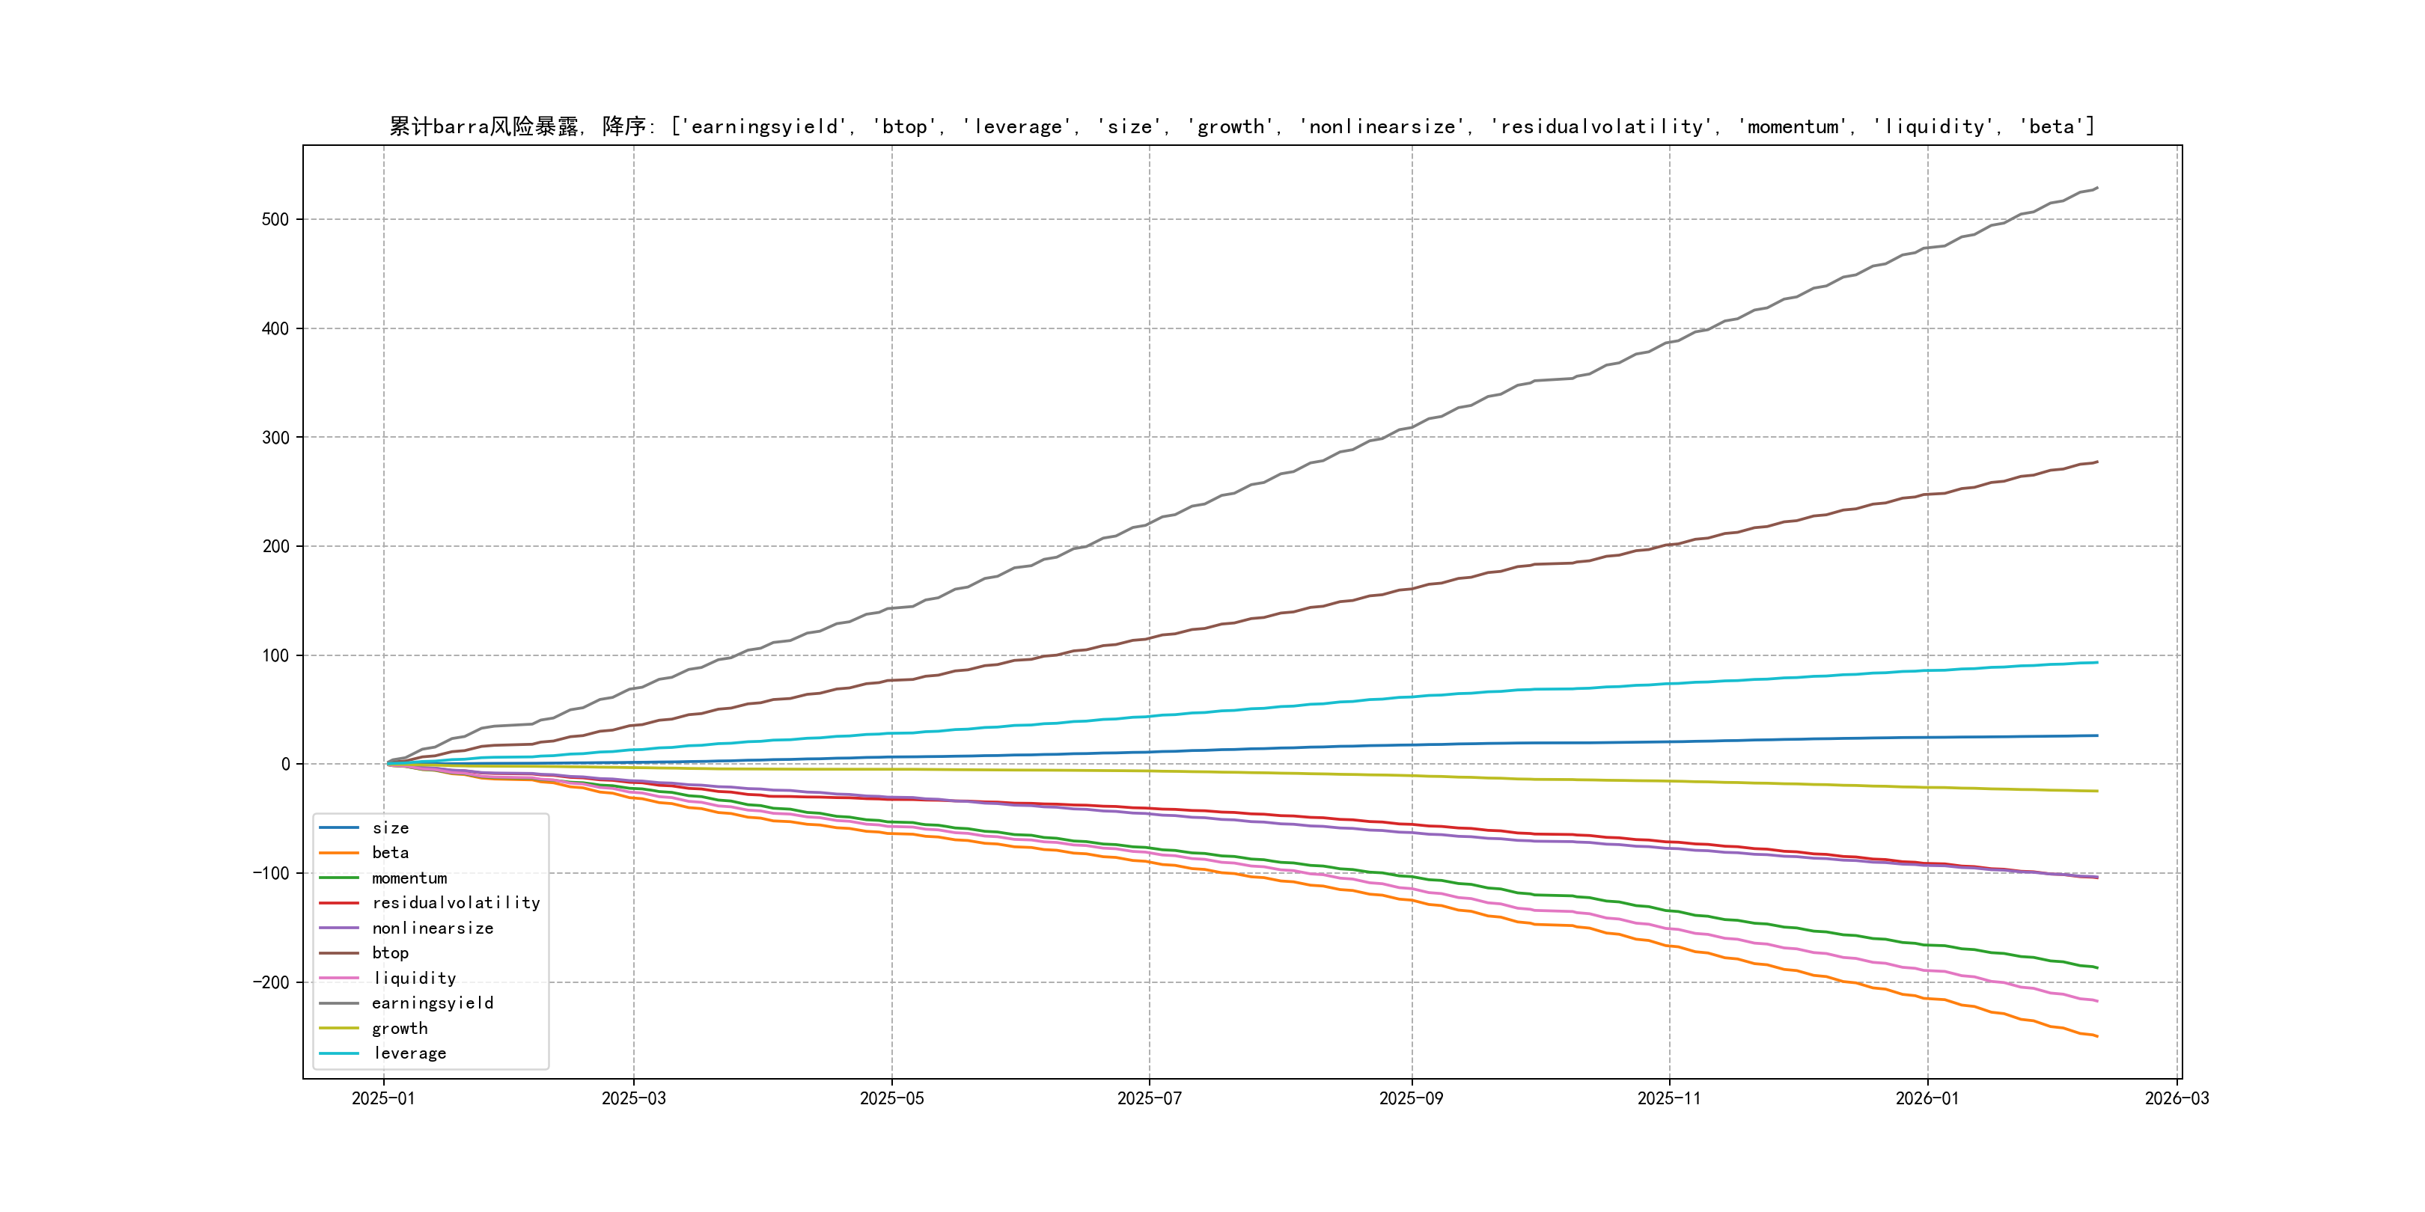This screenshot has height=1212, width=2425.
Task: Click the -200 y-axis tick label
Action: coord(271,982)
